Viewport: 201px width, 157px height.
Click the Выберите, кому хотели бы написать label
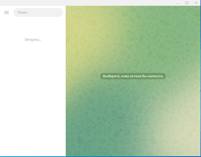133,76
